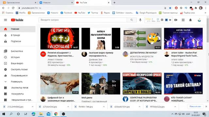Screen dimensions: 209x117
Task: Open Windows taskbar search
Action: click(x=11, y=114)
